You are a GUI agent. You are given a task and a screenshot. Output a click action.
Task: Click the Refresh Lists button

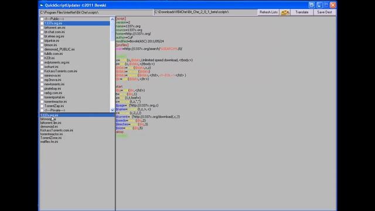coord(268,12)
